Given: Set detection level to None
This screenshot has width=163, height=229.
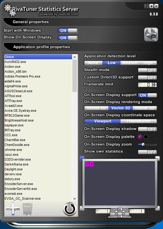Looking at the screenshot, I should pos(93,63).
